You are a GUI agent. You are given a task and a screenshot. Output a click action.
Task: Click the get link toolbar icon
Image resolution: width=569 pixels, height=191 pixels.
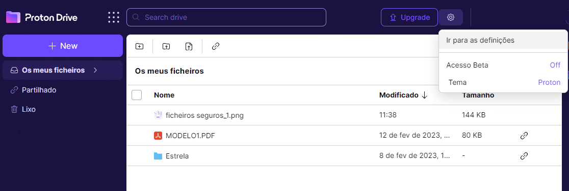tap(216, 46)
